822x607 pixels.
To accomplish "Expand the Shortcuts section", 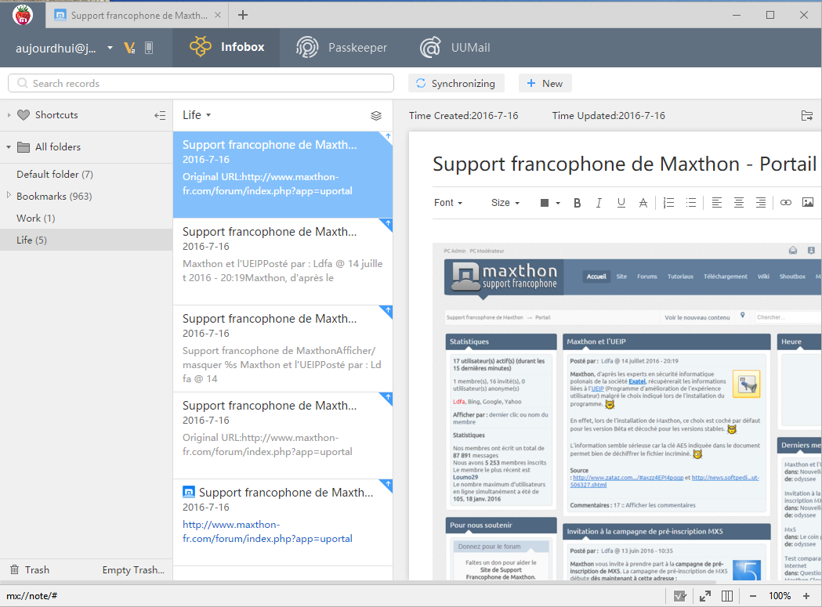I will (x=9, y=115).
